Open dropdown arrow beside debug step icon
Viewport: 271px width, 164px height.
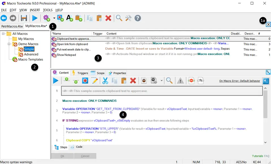point(161,81)
